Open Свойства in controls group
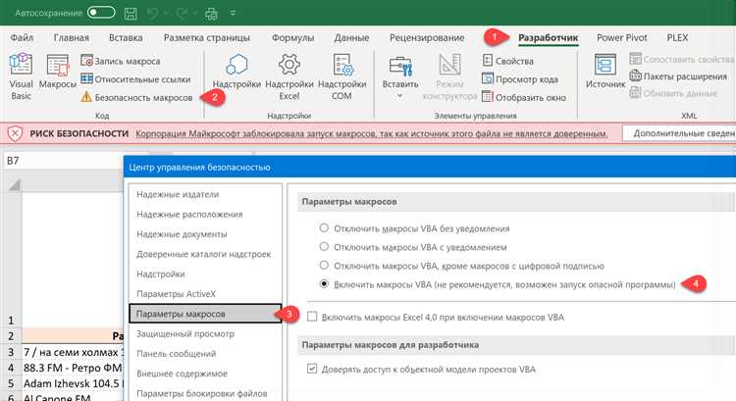Viewport: 736px width, 401px height. click(508, 61)
